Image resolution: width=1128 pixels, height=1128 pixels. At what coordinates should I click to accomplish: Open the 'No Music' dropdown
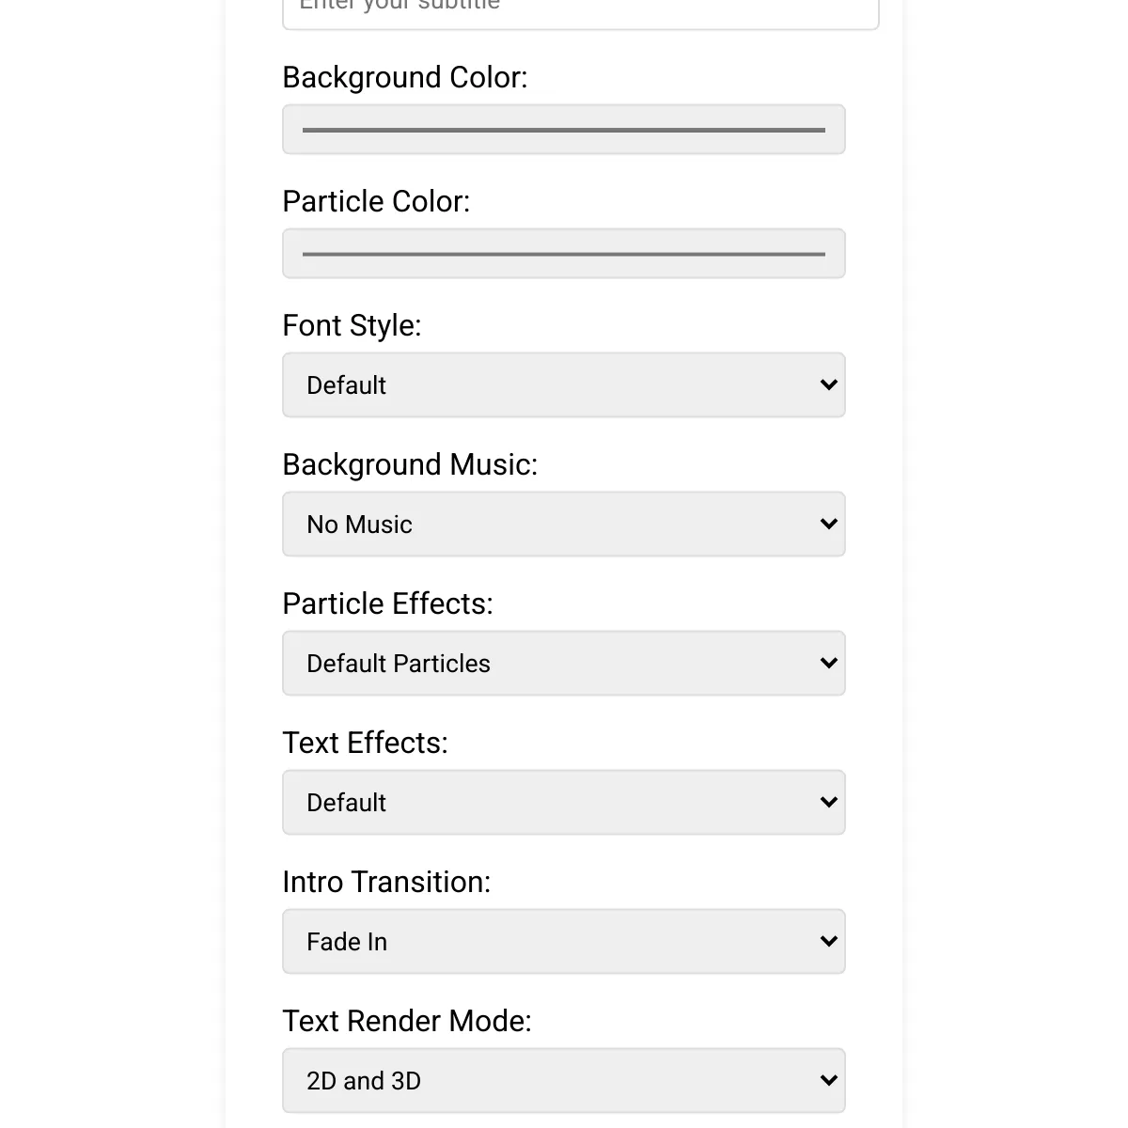(564, 524)
